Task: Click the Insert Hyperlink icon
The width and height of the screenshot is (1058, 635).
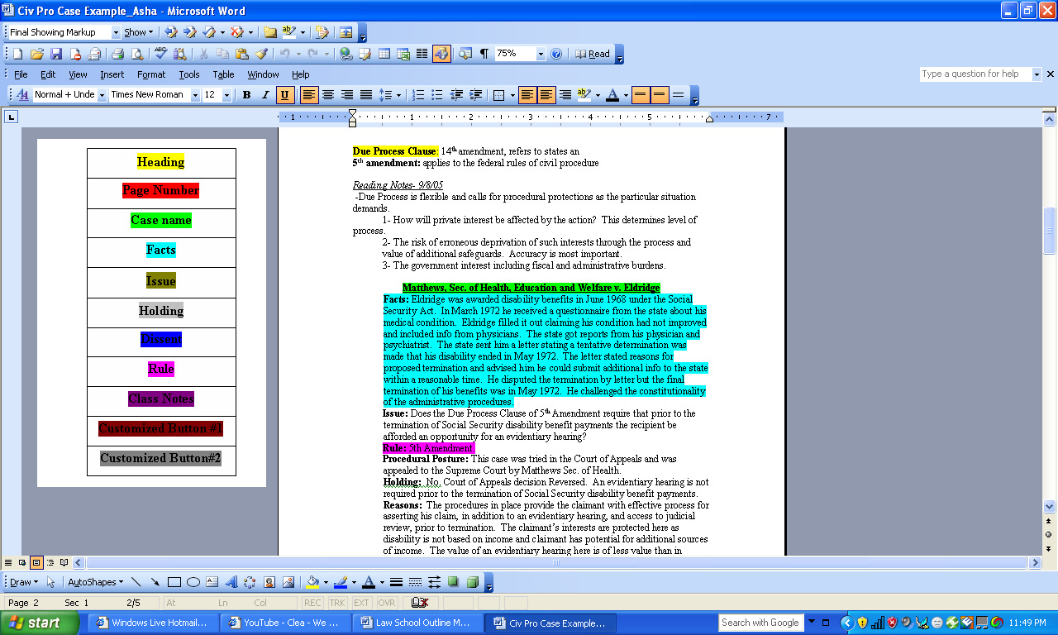Action: coord(346,54)
